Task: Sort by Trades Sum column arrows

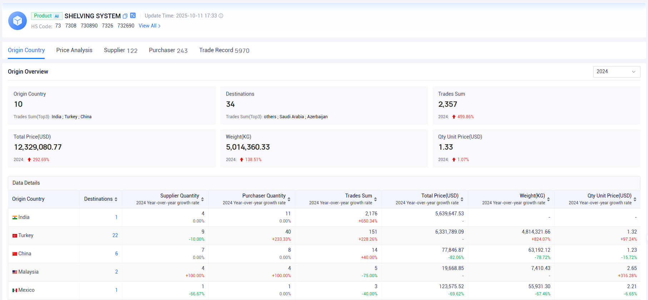Action: tap(375, 199)
